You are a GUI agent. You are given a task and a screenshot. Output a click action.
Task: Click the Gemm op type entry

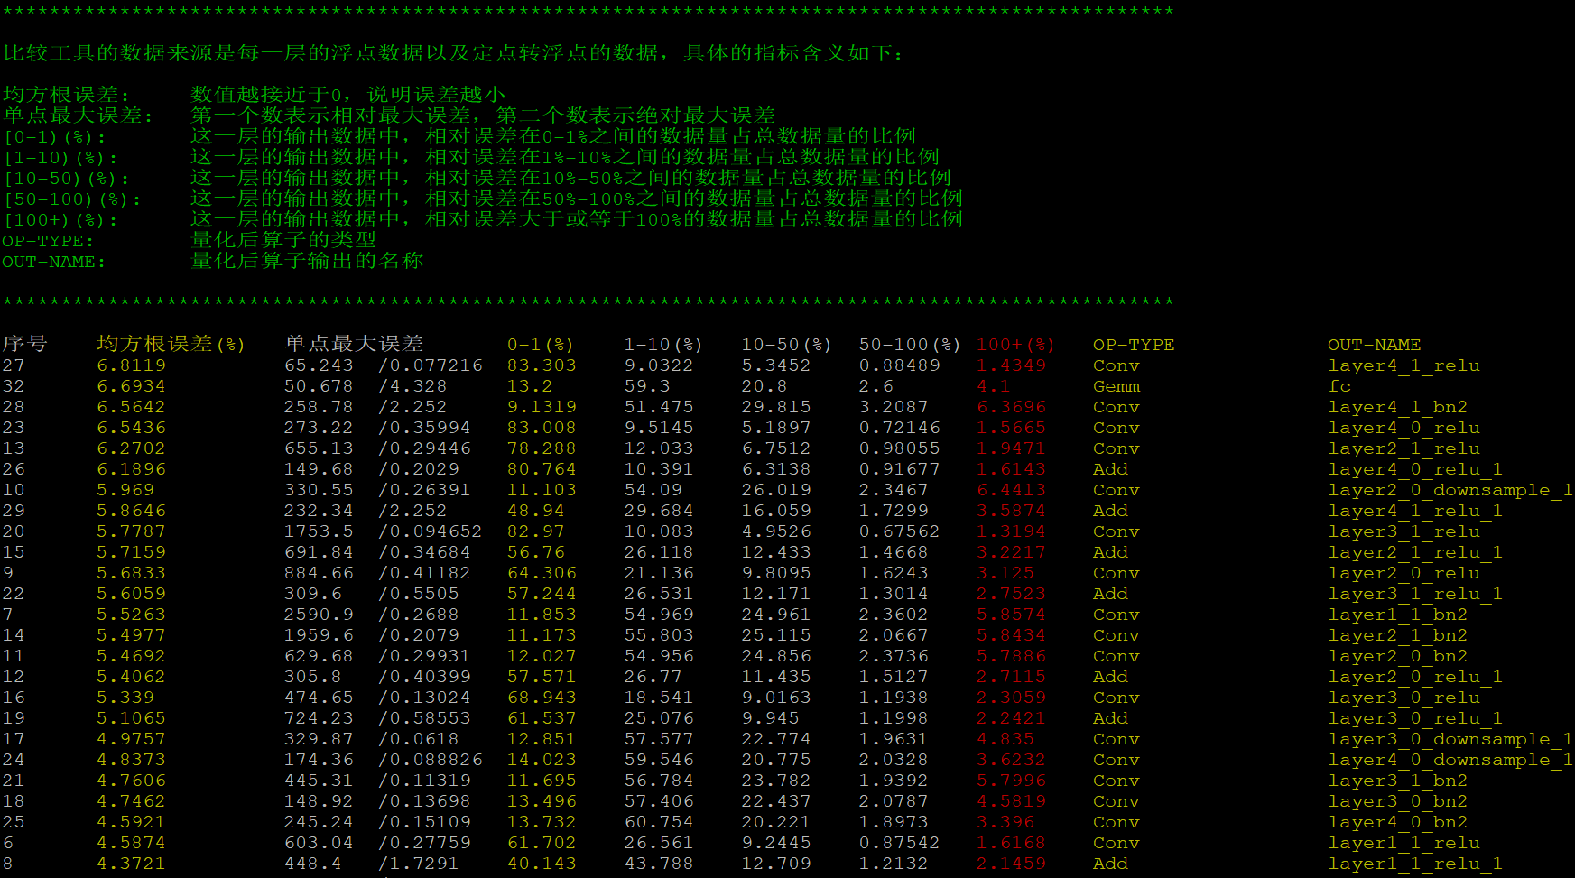pyautogui.click(x=1116, y=386)
